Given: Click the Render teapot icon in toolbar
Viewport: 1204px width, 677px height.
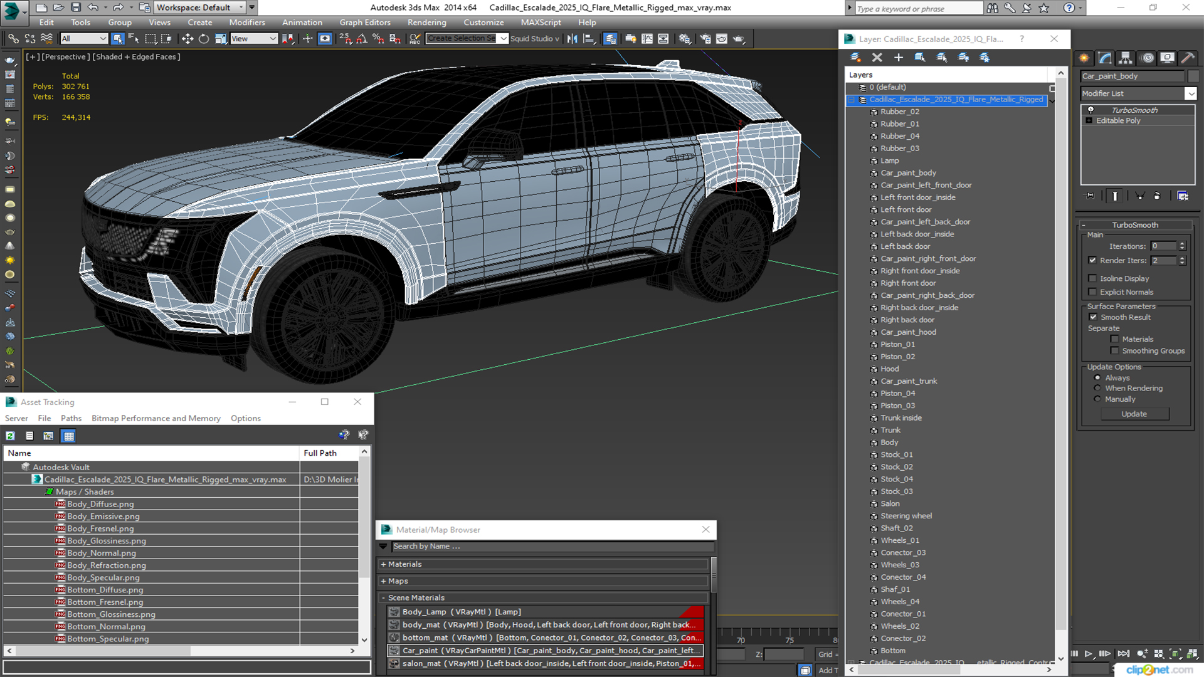Looking at the screenshot, I should tap(739, 39).
